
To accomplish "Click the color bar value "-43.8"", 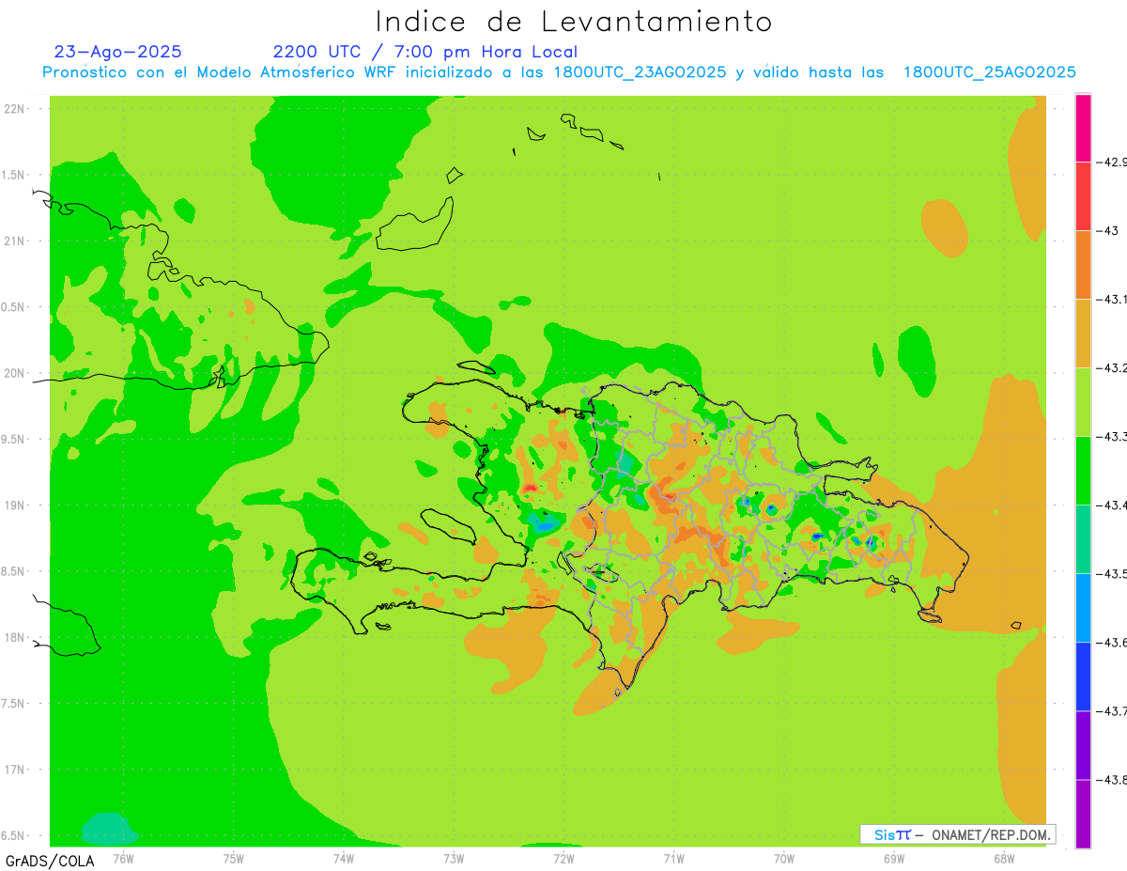I will click(1113, 779).
